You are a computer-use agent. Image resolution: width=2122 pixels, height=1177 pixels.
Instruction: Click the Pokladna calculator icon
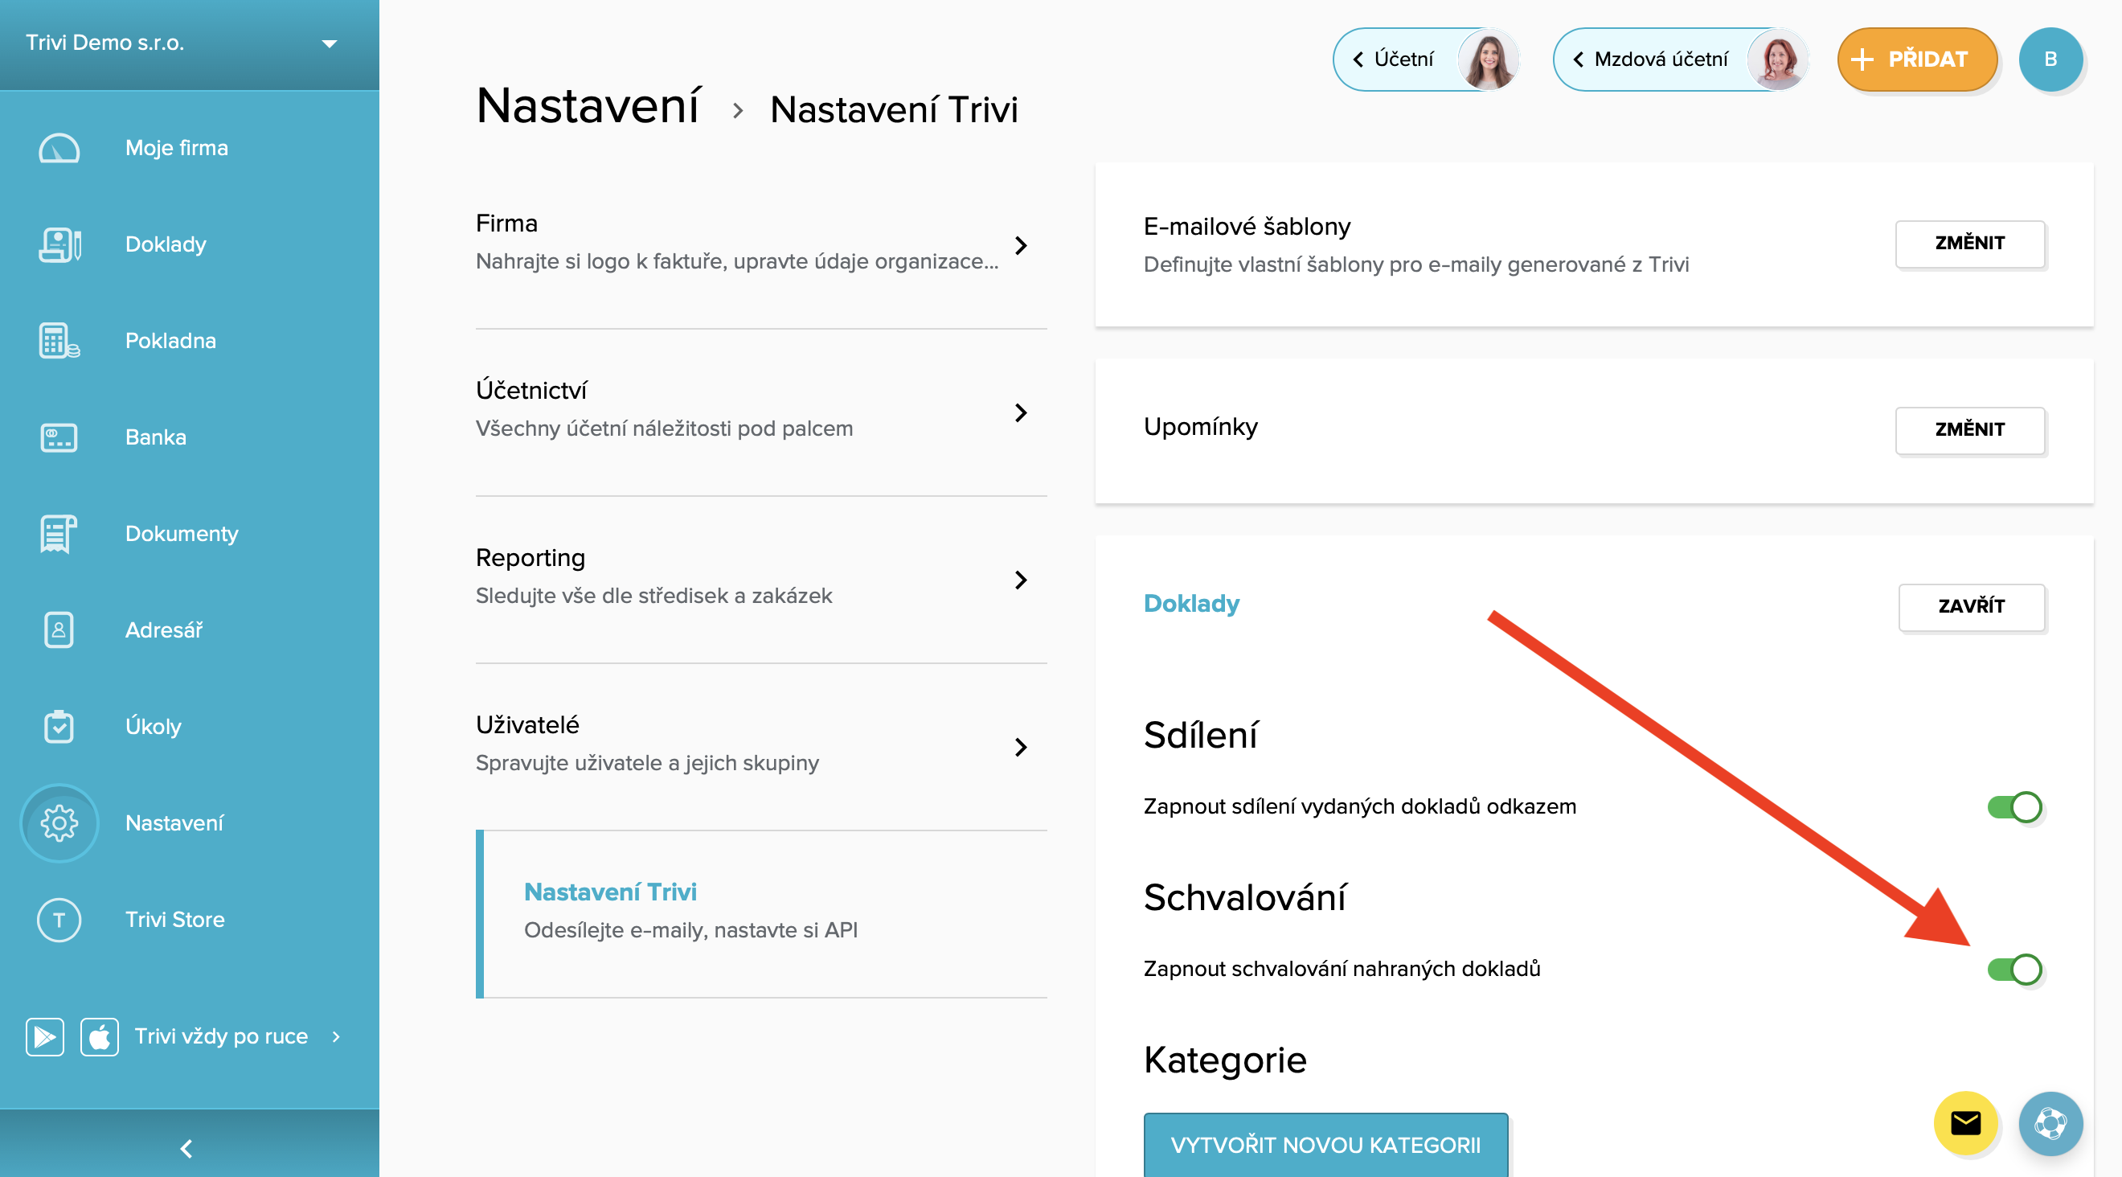pos(59,341)
